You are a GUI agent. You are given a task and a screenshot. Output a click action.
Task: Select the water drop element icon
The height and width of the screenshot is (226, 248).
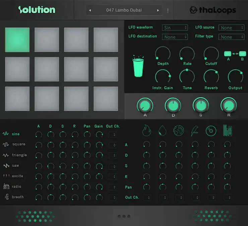[x=163, y=131]
